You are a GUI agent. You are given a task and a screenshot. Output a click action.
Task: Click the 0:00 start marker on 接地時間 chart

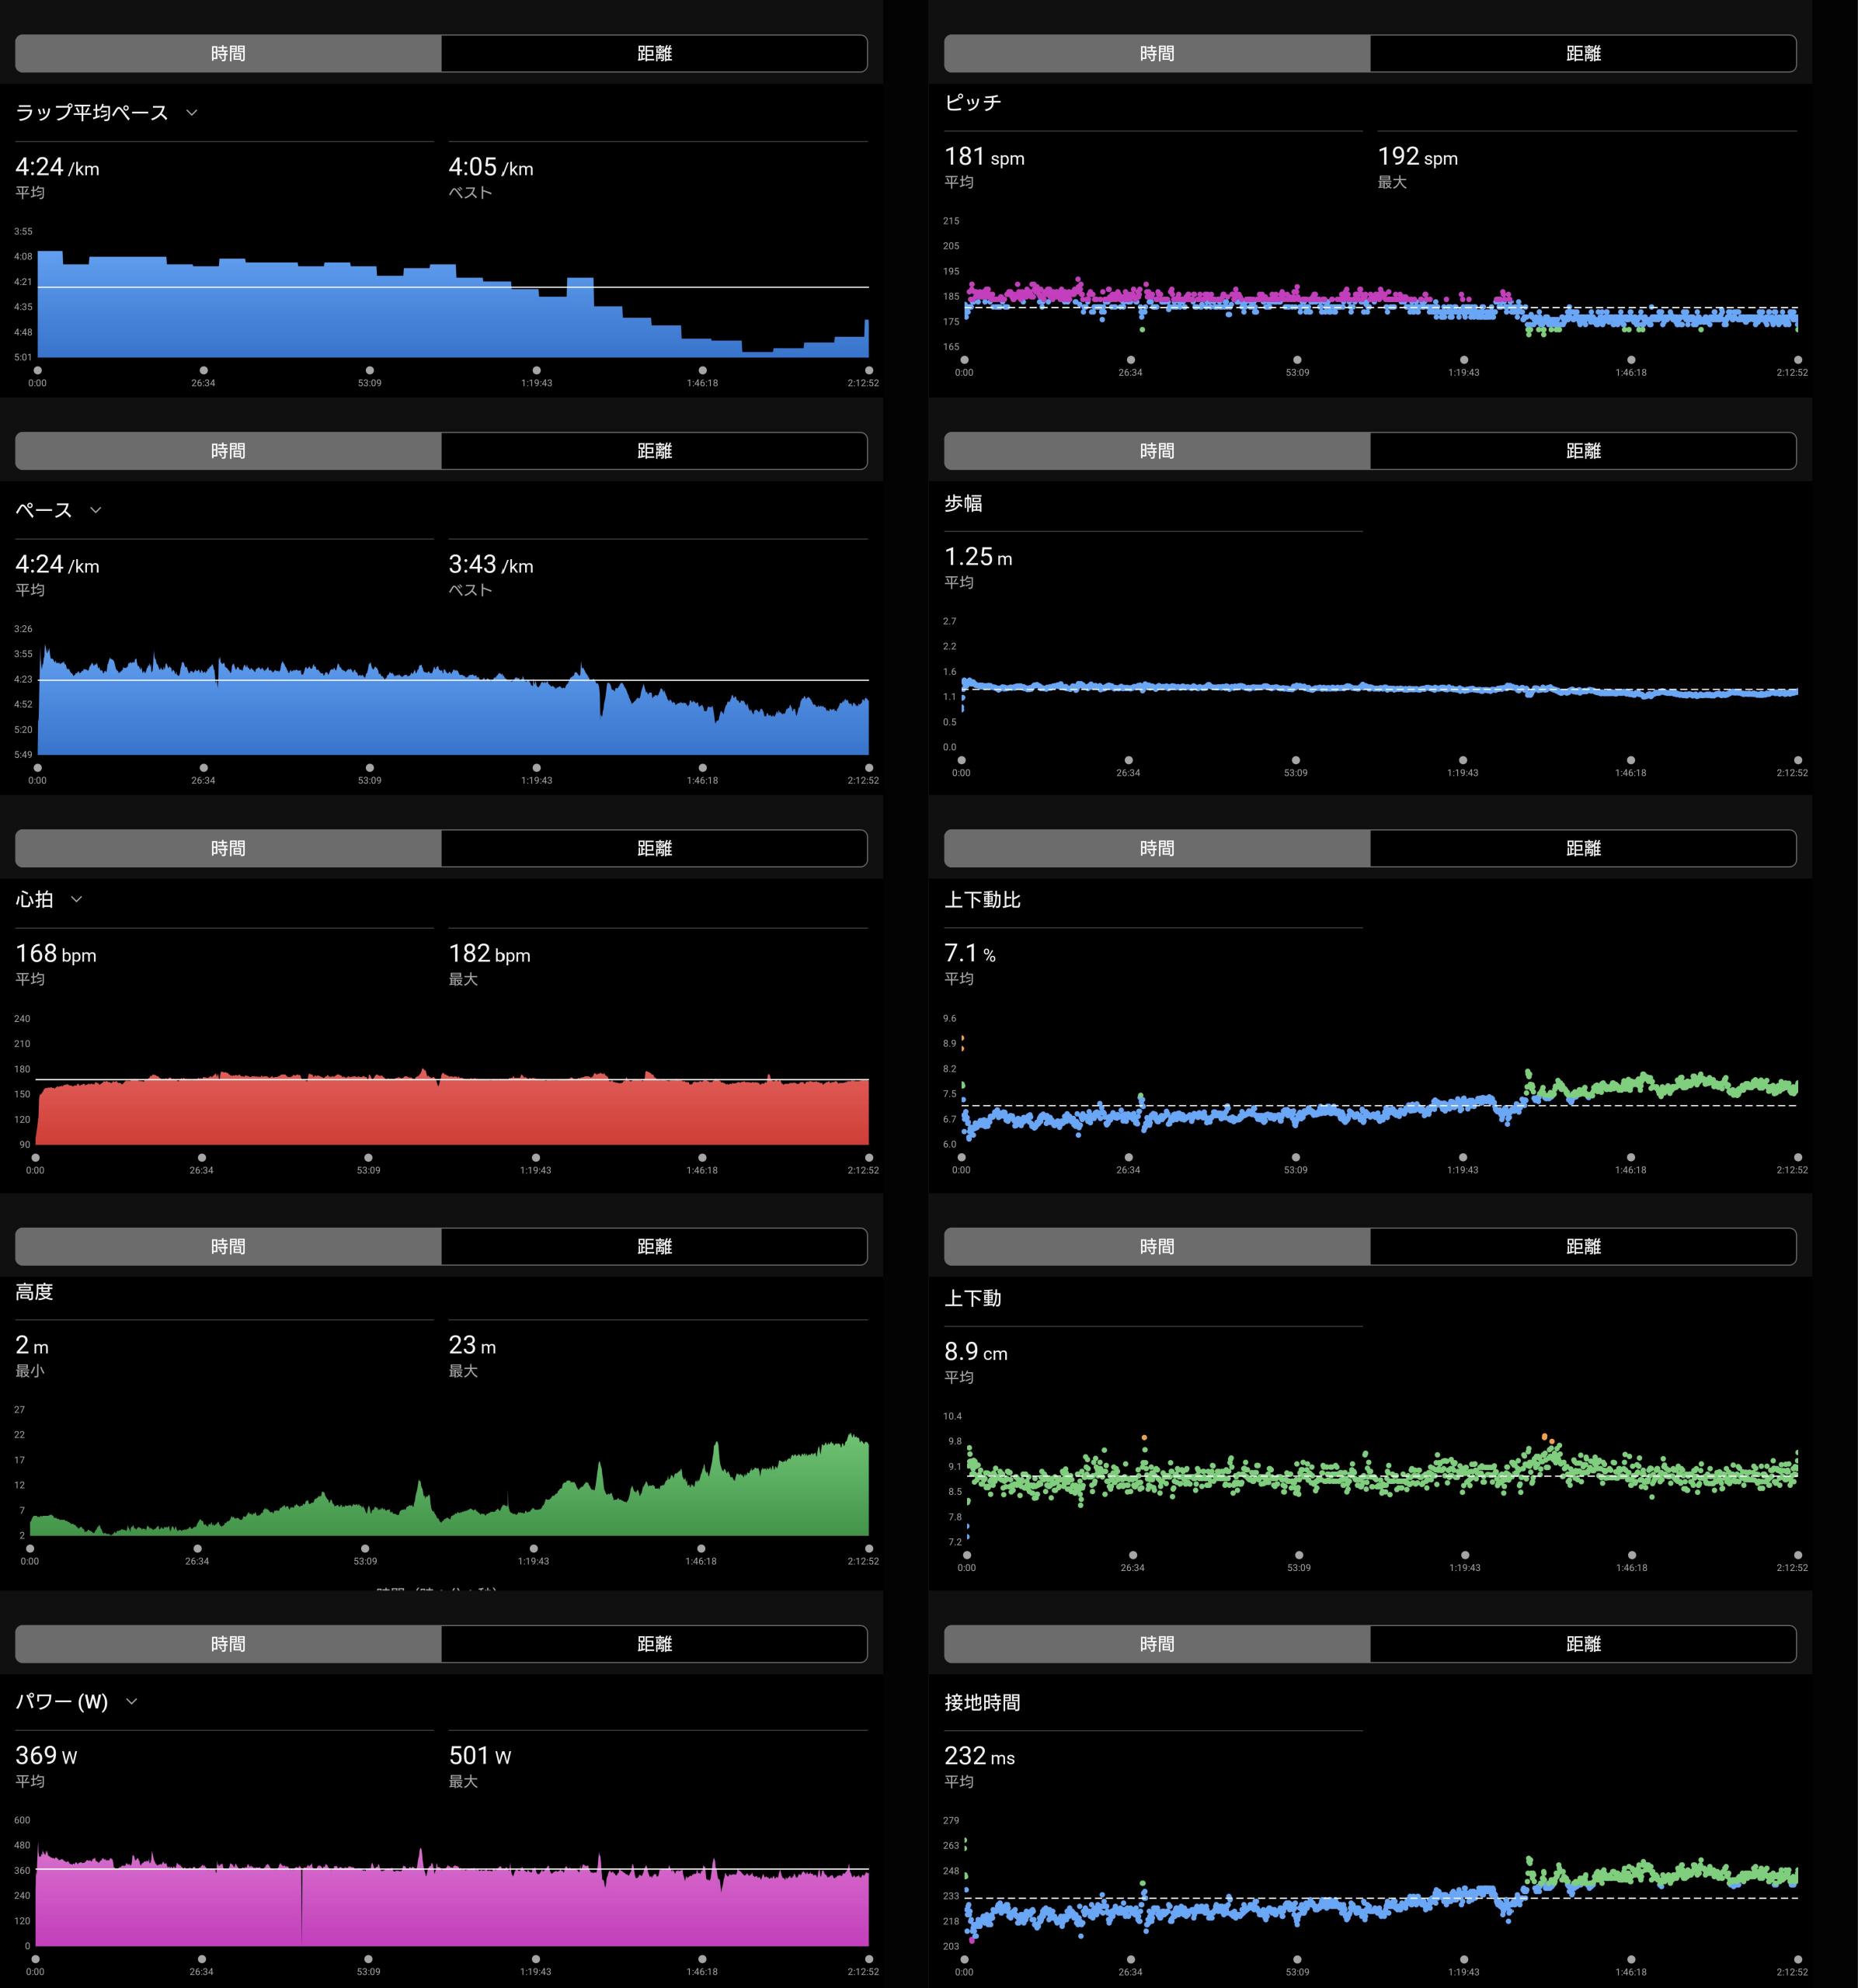point(964,1959)
